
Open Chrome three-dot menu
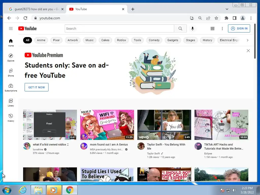[x=251, y=18]
